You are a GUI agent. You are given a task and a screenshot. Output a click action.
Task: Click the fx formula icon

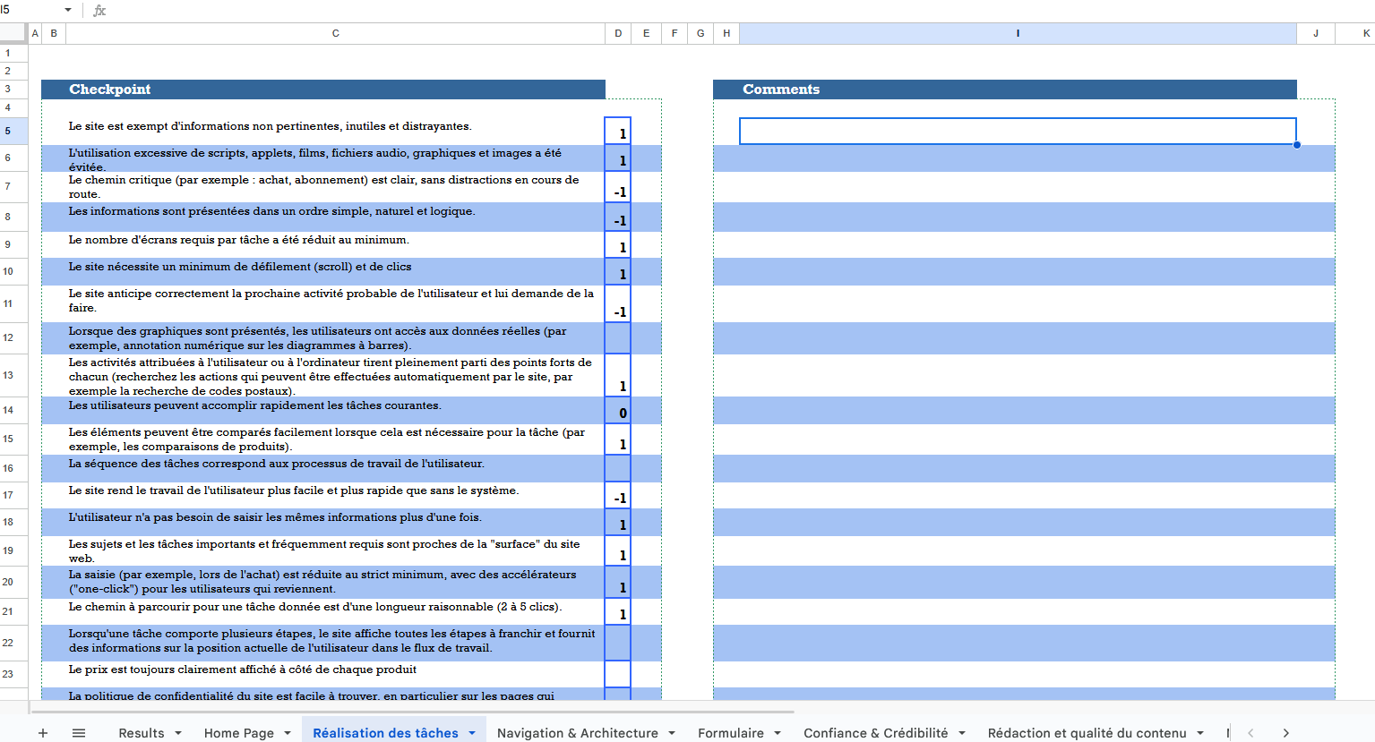(99, 11)
